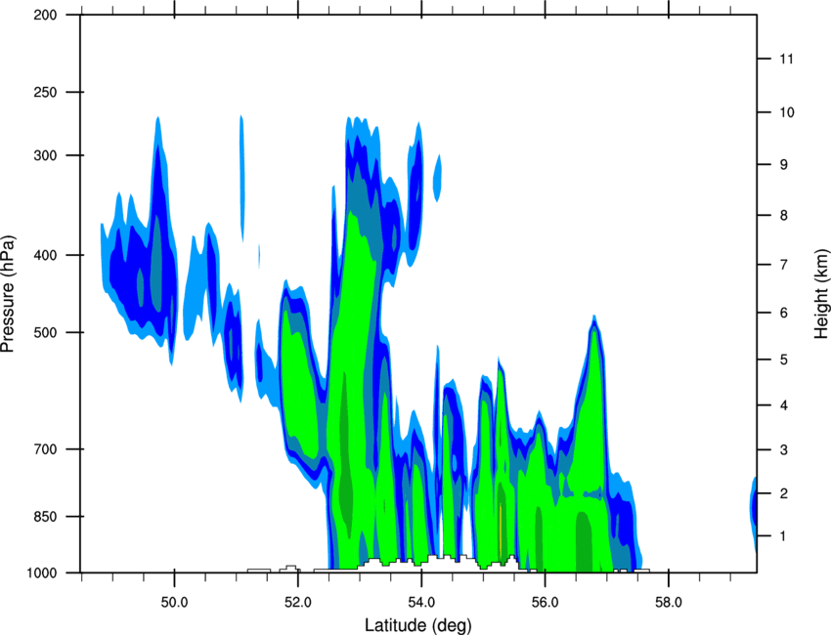This screenshot has height=635, width=831.
Task: Click the 300 pressure tick label
Action: (x=46, y=155)
